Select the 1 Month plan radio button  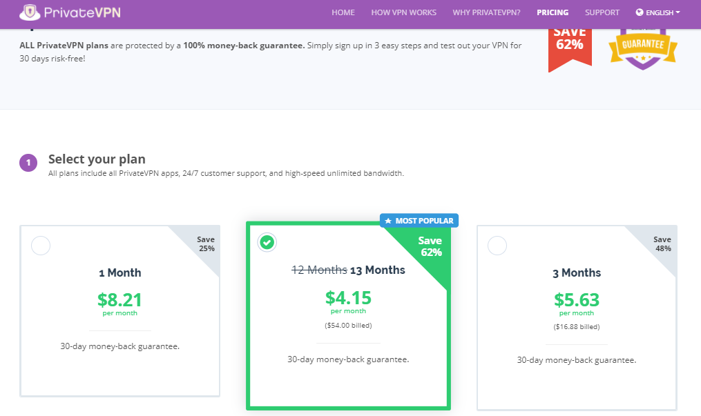(x=41, y=246)
